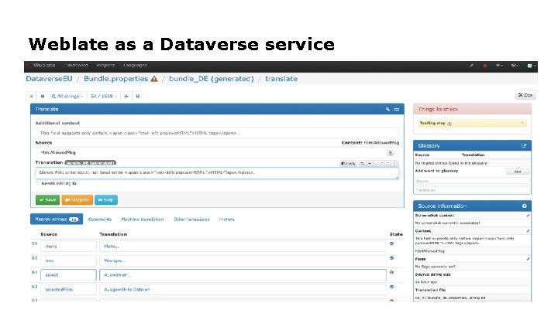Open the Bundle.properties breadcrumb link
Viewport: 558px width, 313px height.
point(115,79)
